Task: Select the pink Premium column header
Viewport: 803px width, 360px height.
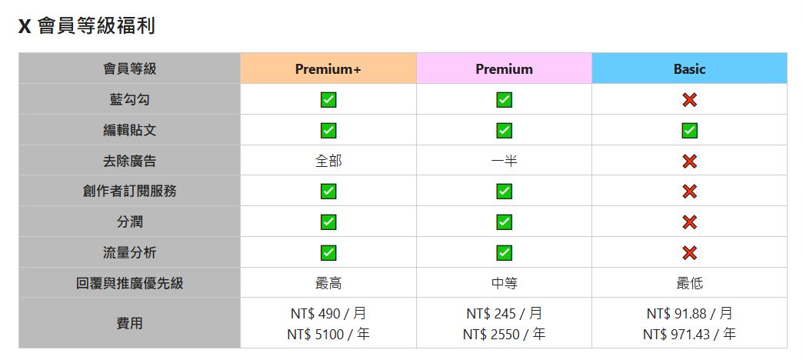Action: (x=504, y=68)
